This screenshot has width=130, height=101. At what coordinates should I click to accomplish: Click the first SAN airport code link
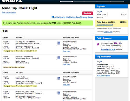pyautogui.click(x=107, y=71)
